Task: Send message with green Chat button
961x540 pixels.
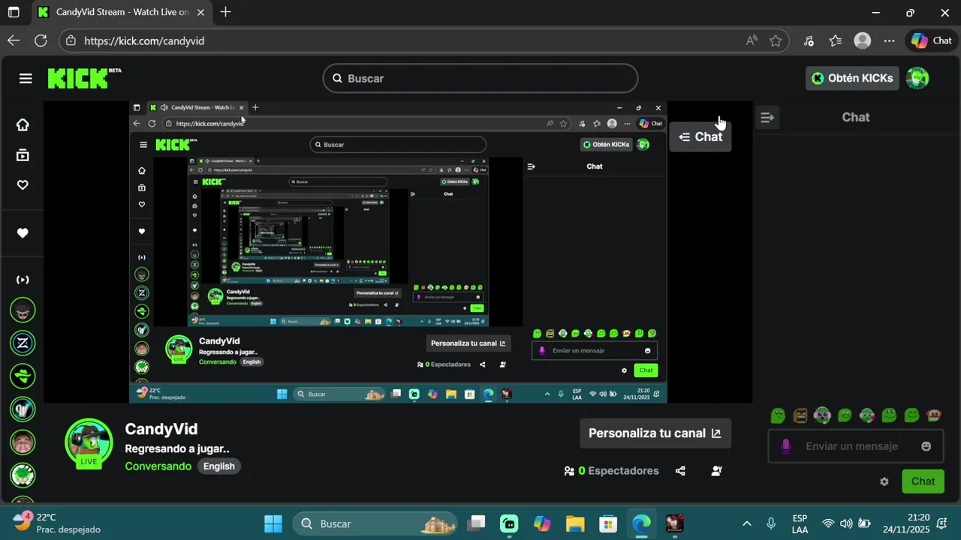Action: (923, 481)
